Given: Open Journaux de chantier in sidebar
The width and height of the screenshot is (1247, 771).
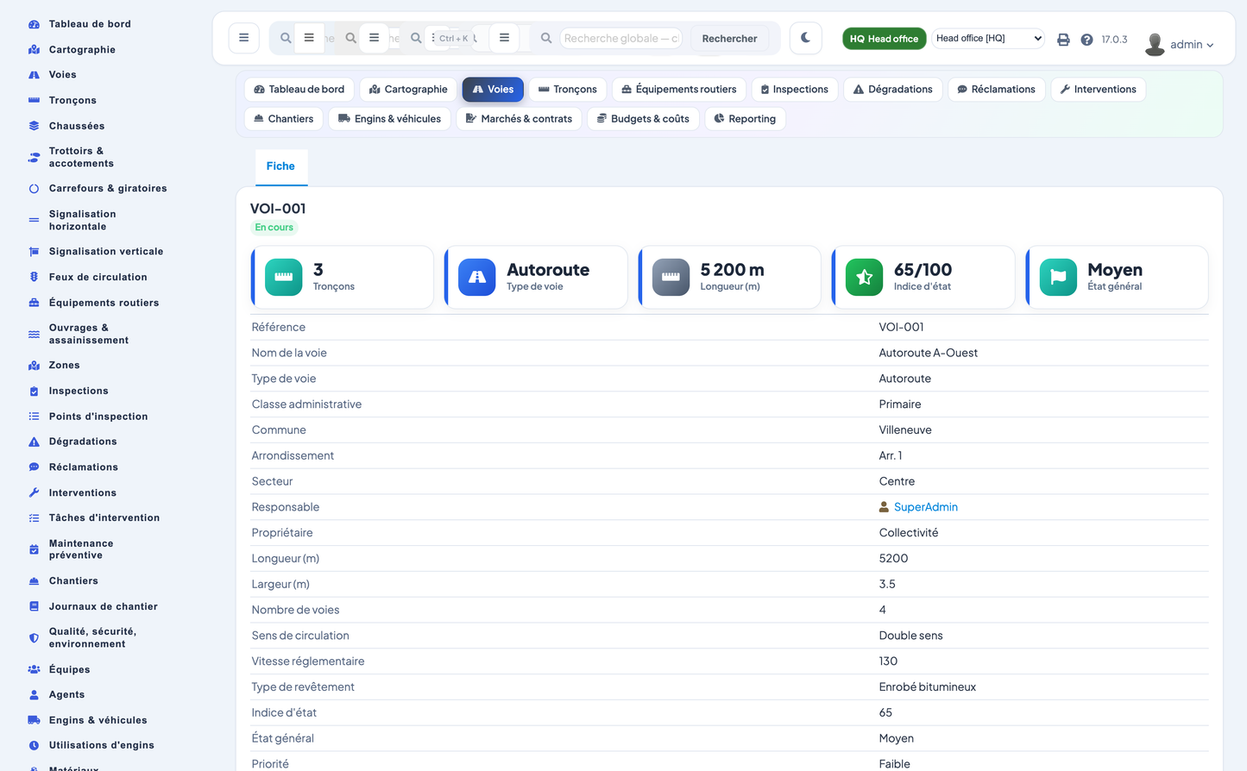Looking at the screenshot, I should 103,606.
